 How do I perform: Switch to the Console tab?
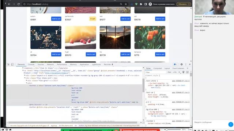[31, 64]
